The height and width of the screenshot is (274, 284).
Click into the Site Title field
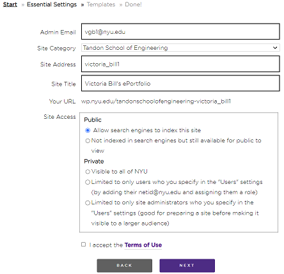point(180,83)
